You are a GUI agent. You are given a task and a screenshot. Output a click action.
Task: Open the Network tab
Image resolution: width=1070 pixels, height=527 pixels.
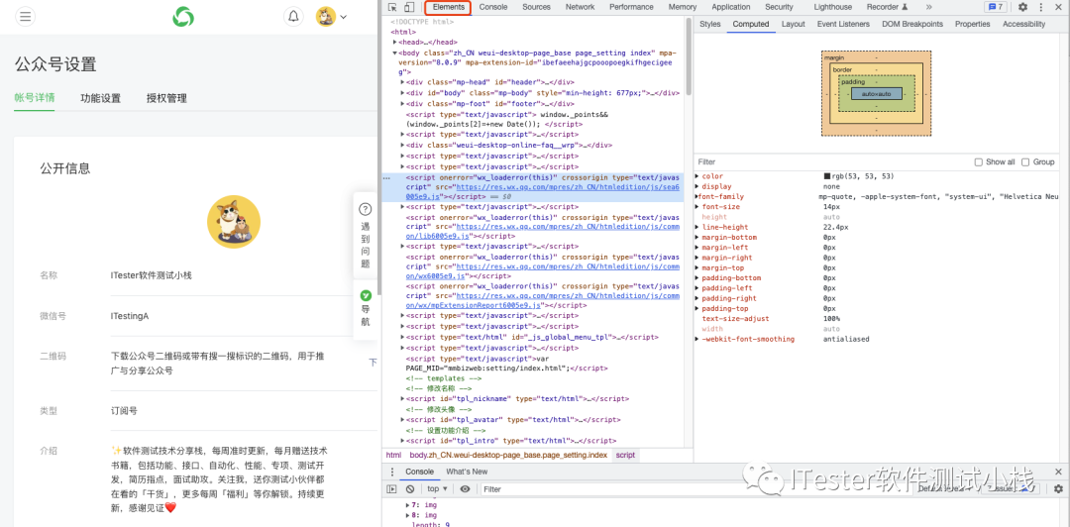580,7
